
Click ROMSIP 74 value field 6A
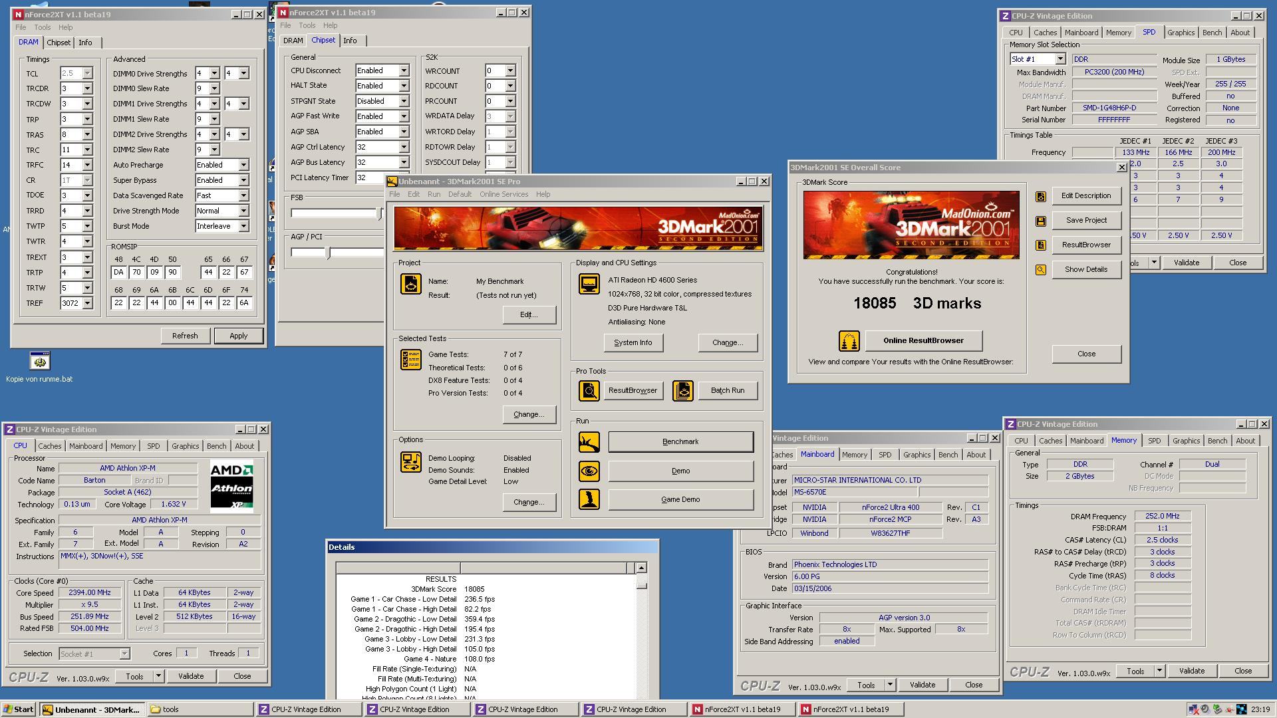coord(244,302)
